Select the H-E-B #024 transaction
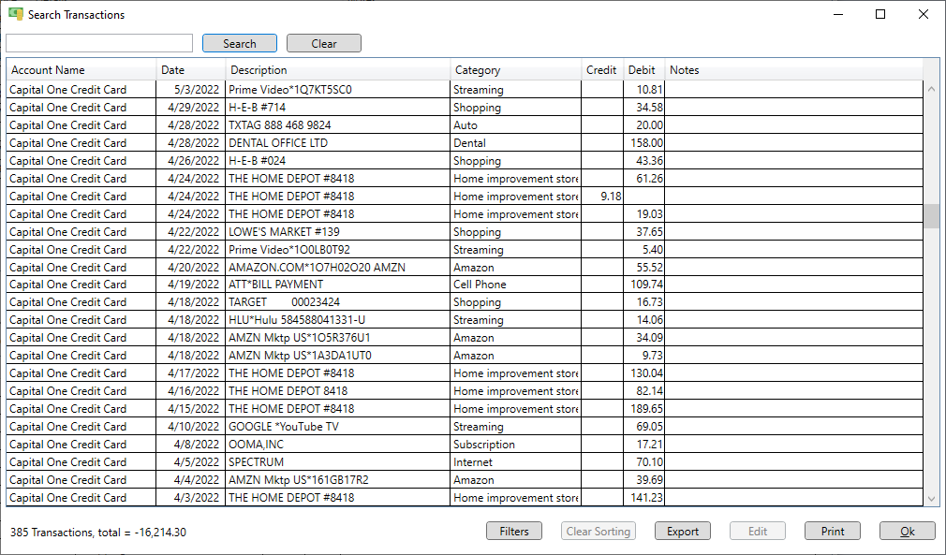 [465, 161]
